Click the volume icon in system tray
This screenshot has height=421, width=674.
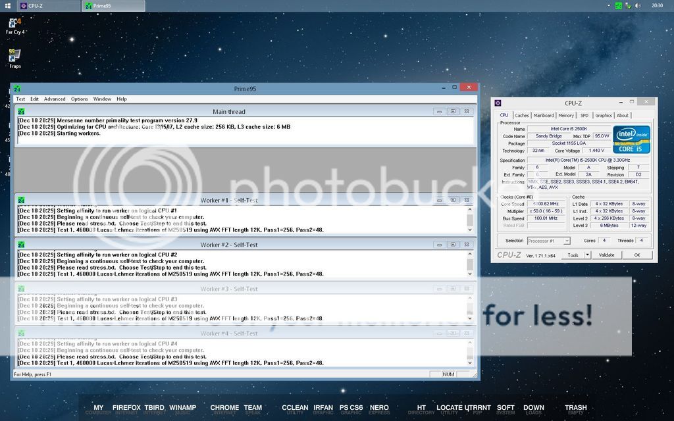[638, 5]
